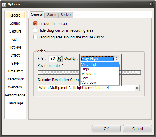Click the Options window app icon
This screenshot has height=137, width=156.
4,4
